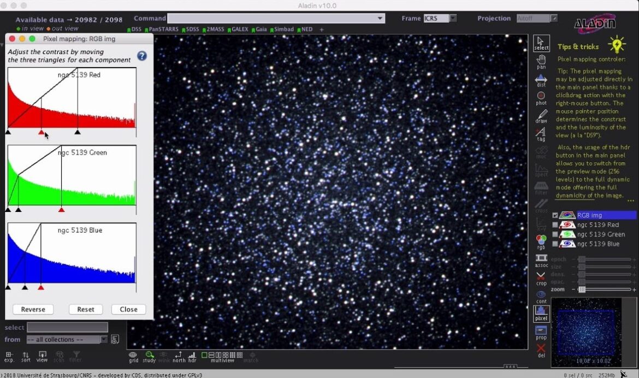Choose the phot photometry tool

541,97
